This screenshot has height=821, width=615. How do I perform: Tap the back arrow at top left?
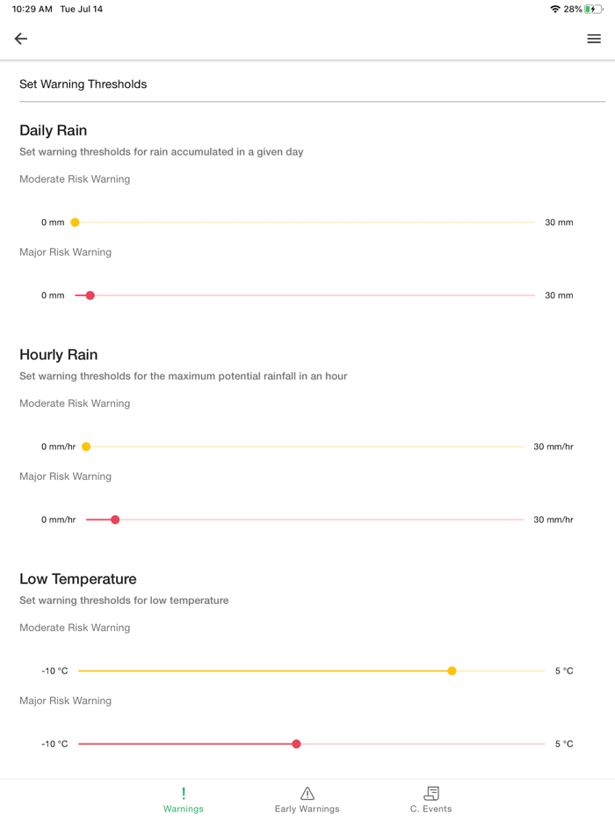click(20, 39)
